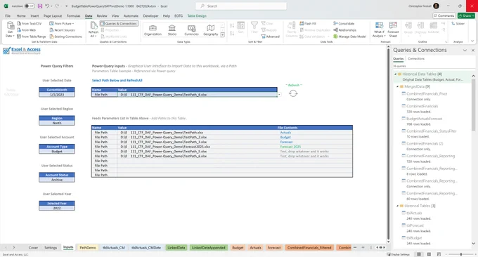The image size is (478, 257).
Task: Switch to Page Break view in status bar
Action: [439, 254]
